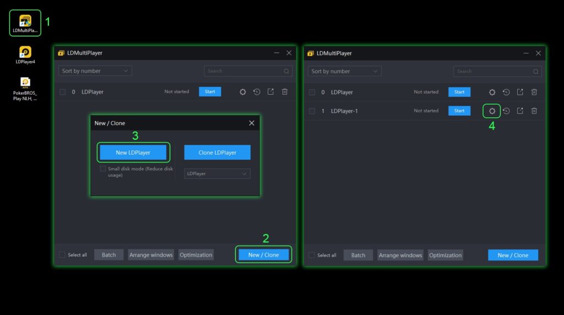The image size is (564, 315).
Task: Open Sort by number dropdown in right window
Action: point(344,71)
